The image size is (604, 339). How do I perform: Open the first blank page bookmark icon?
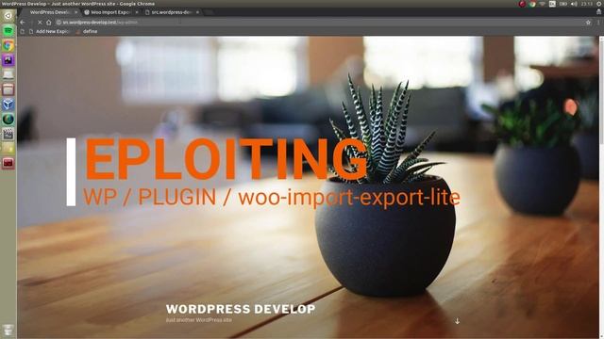(23, 31)
